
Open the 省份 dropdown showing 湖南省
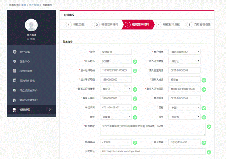[116, 117]
